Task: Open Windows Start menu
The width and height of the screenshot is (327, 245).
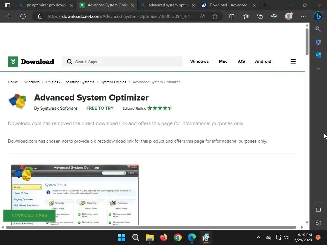Action: 121,237
